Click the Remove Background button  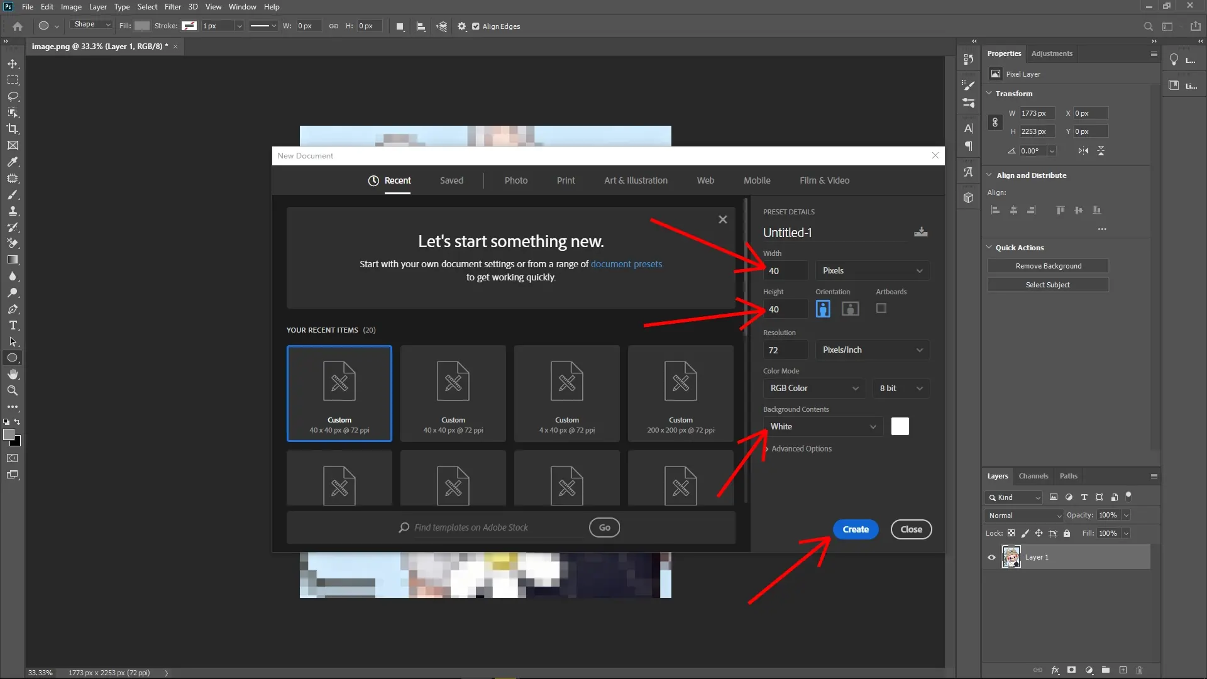[1047, 265]
